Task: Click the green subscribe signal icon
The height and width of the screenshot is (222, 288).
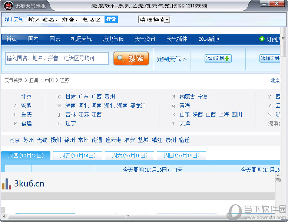Action: (262, 39)
